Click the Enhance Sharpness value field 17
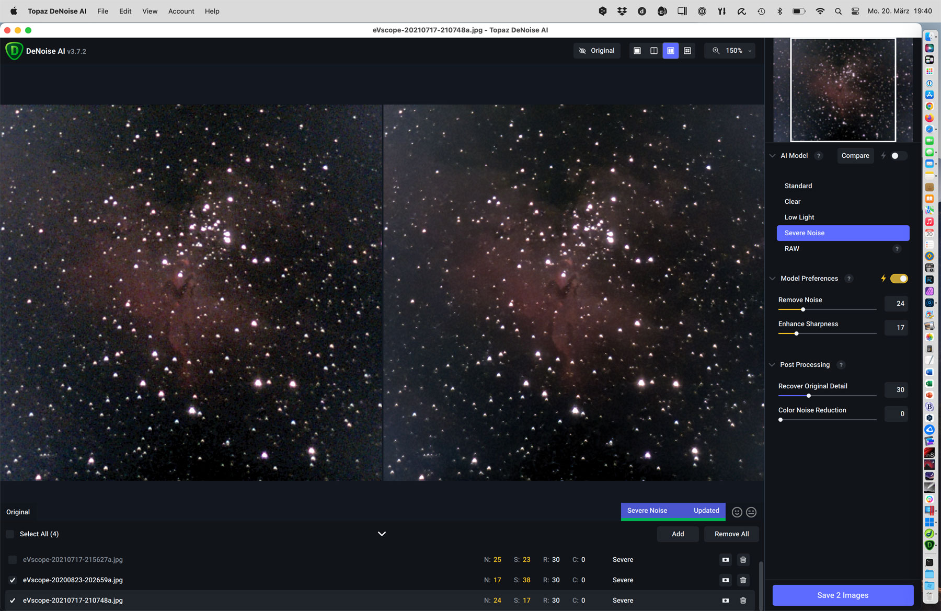Viewport: 941px width, 611px height. [x=896, y=328]
